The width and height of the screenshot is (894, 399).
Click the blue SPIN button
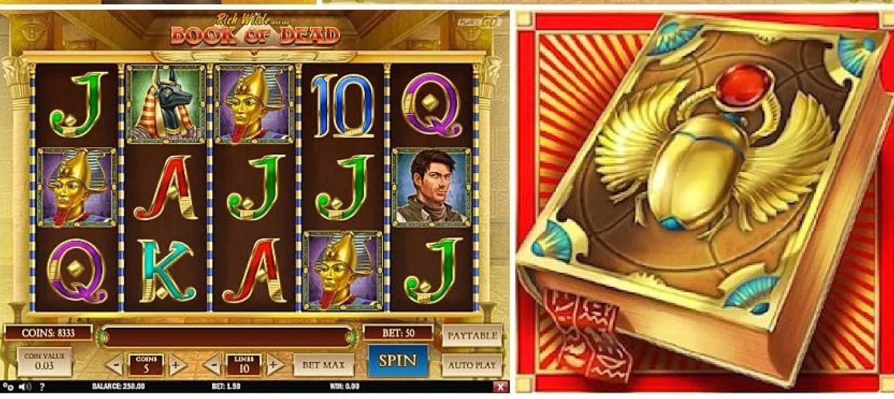(x=398, y=361)
